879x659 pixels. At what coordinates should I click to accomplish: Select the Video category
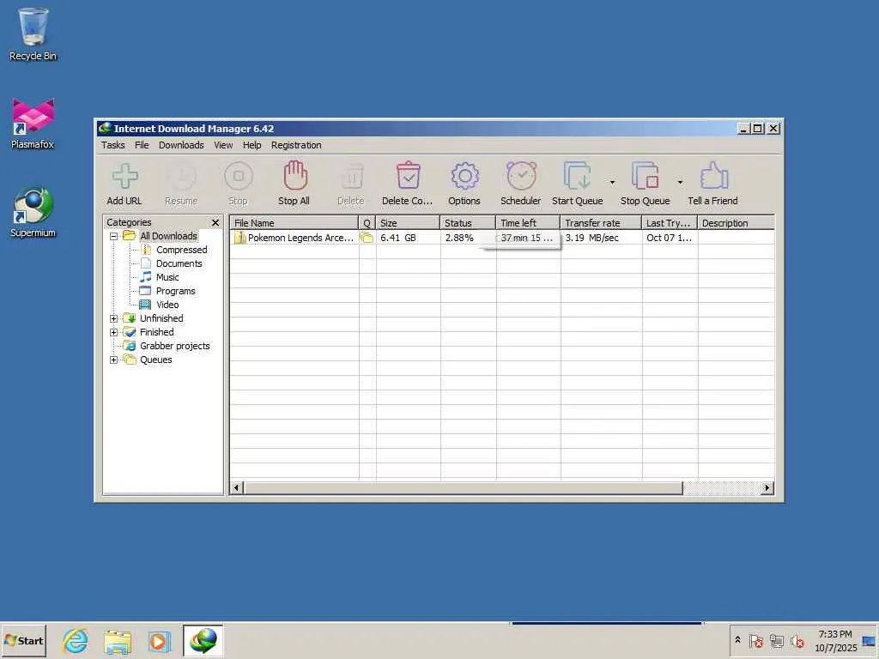pos(167,305)
